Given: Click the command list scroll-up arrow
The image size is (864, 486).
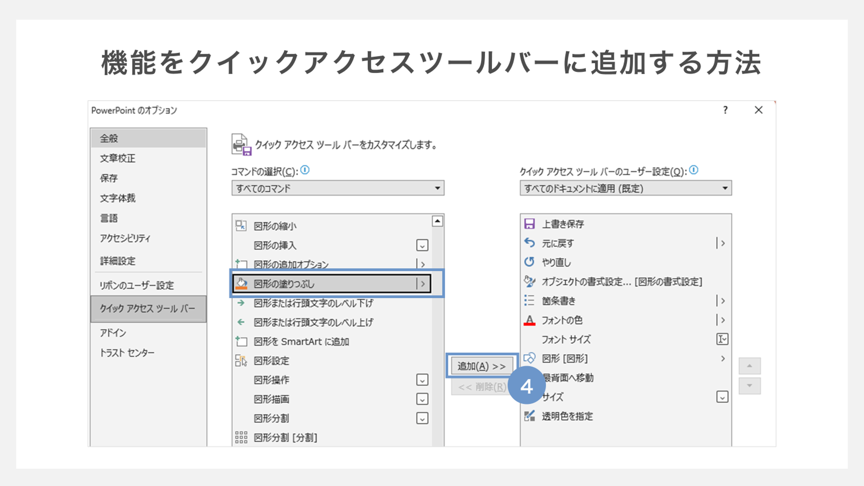Looking at the screenshot, I should (437, 221).
